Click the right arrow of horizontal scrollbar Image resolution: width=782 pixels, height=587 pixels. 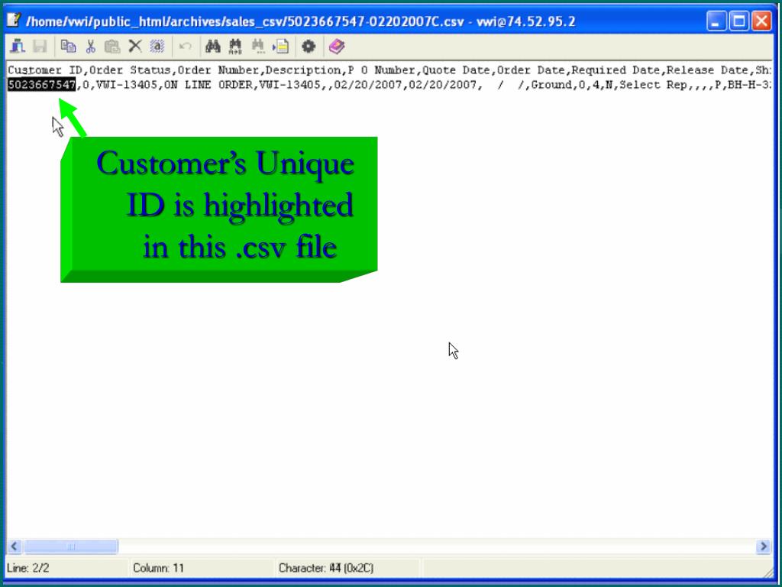click(x=764, y=546)
